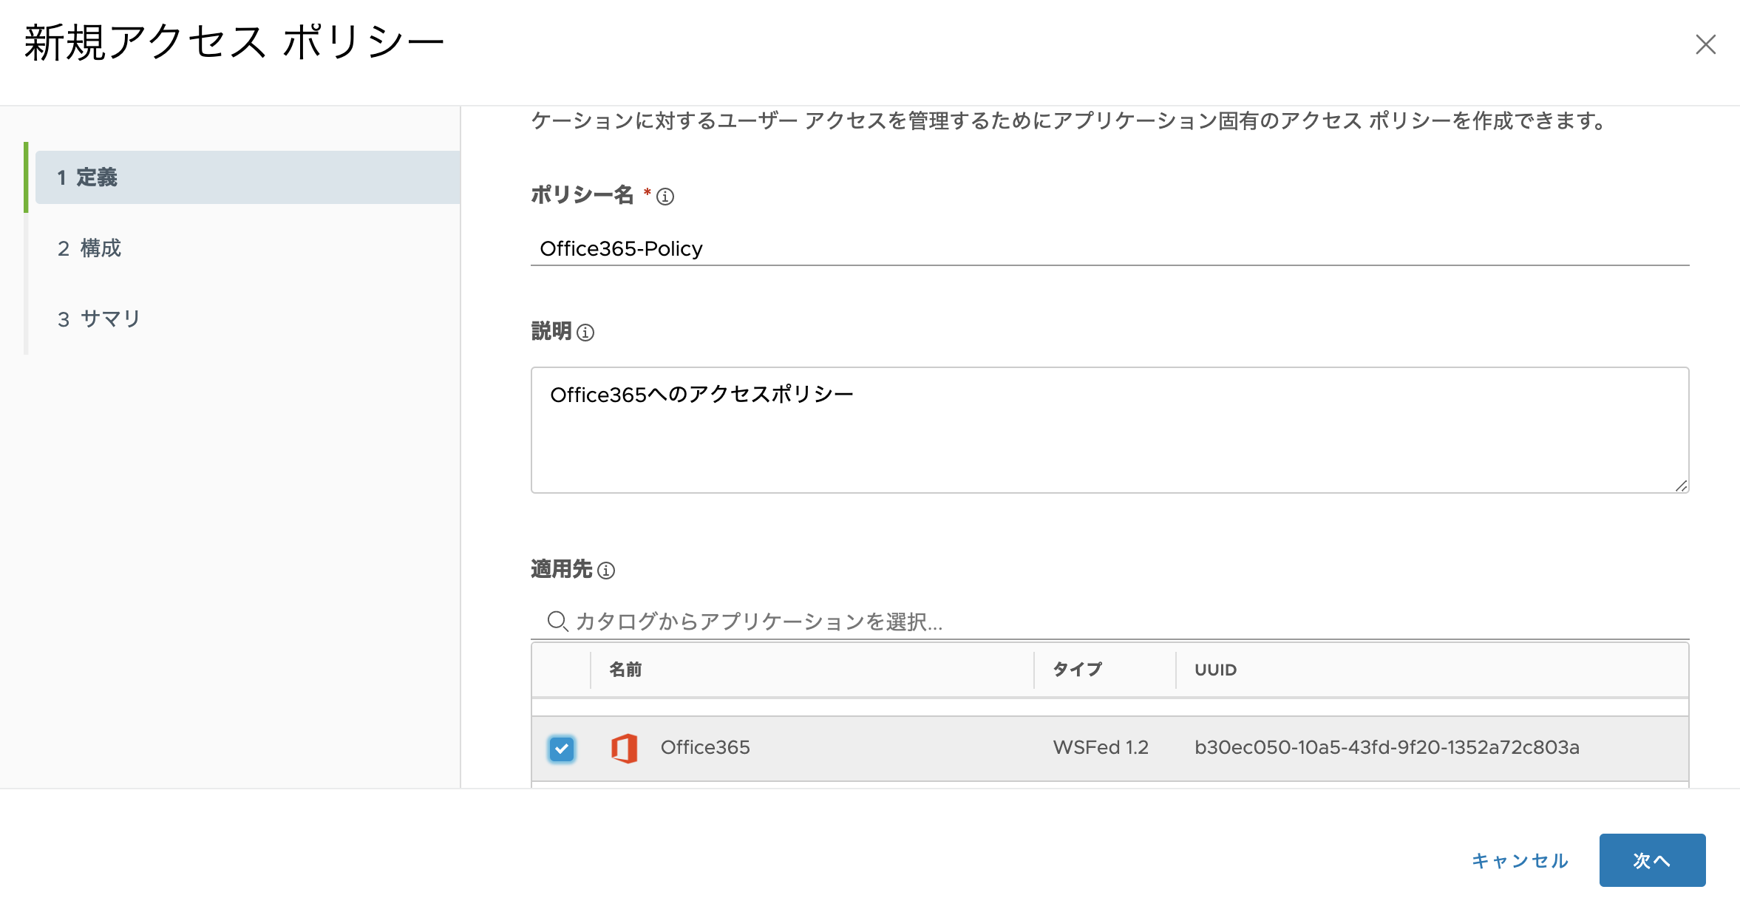This screenshot has width=1740, height=912.
Task: Click the UUID value b30ec050-10a5-43fd
Action: (1387, 747)
